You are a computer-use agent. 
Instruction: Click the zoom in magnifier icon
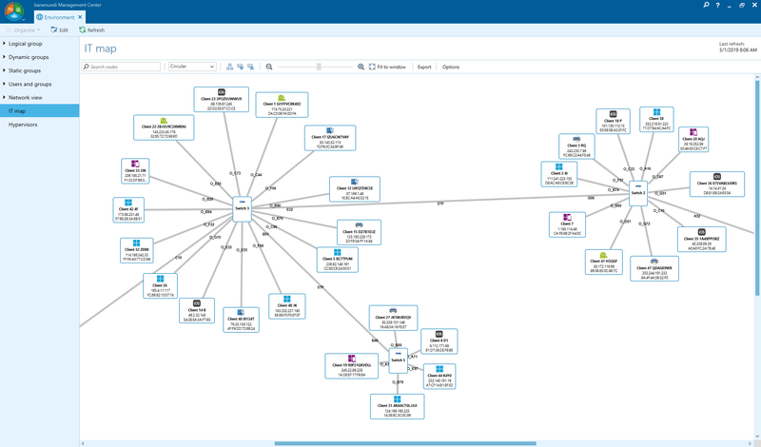tap(361, 68)
